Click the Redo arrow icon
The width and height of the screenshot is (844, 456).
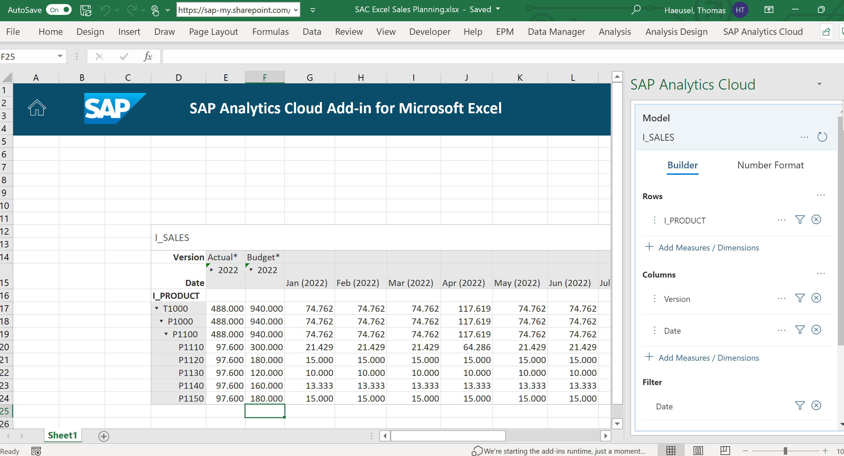pyautogui.click(x=132, y=10)
